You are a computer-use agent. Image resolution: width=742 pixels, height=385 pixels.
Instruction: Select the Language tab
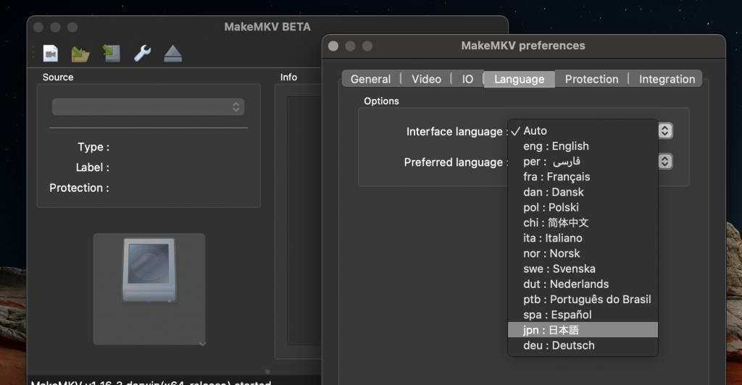click(x=519, y=79)
